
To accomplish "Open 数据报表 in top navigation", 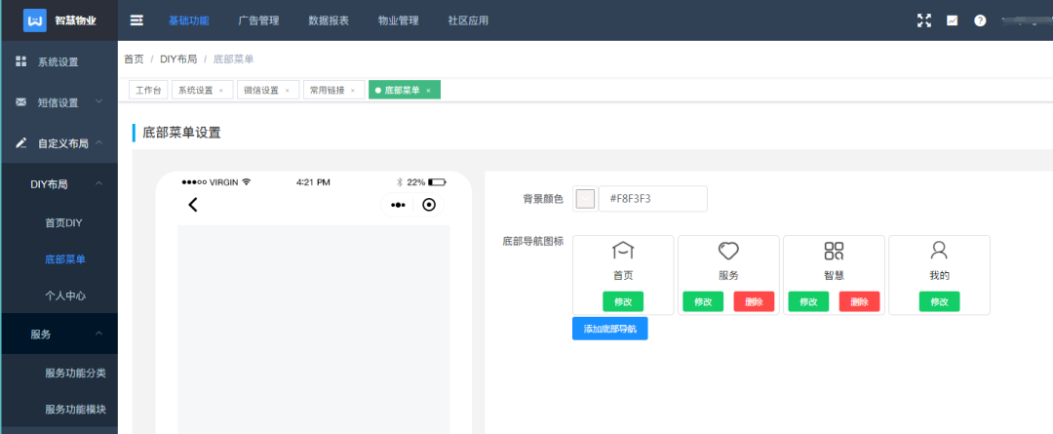I will pos(329,20).
